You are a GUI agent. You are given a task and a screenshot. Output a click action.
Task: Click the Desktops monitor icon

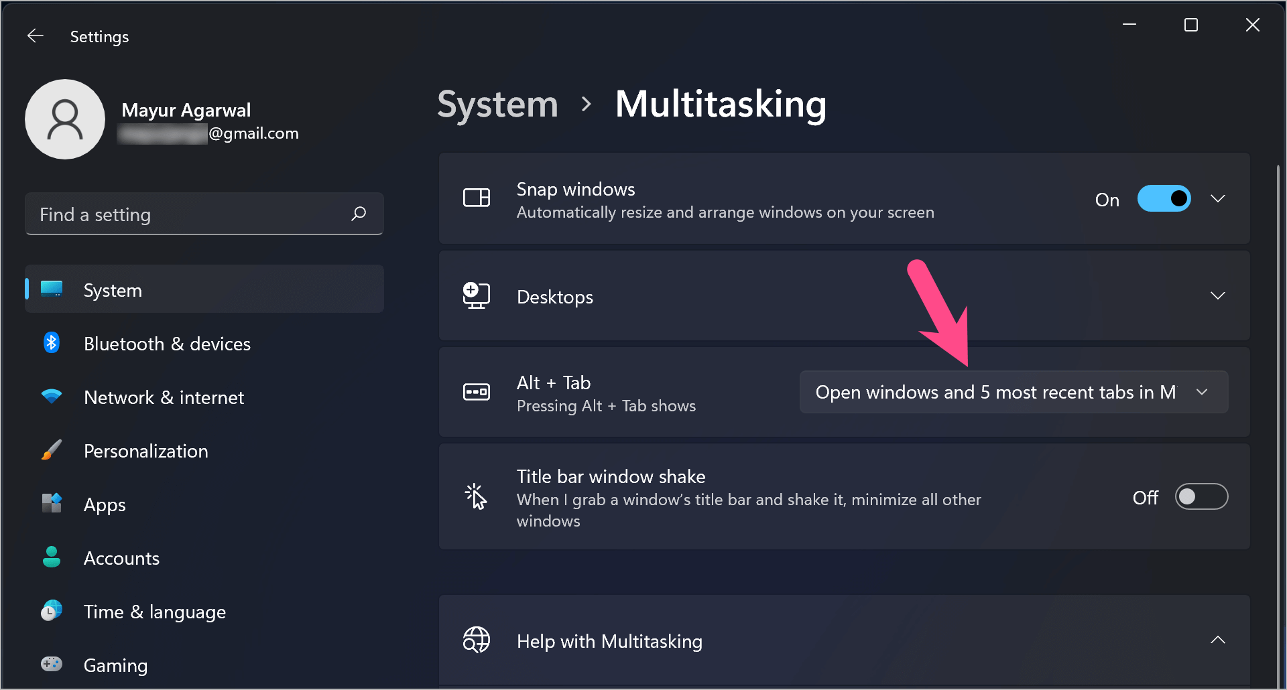[475, 295]
